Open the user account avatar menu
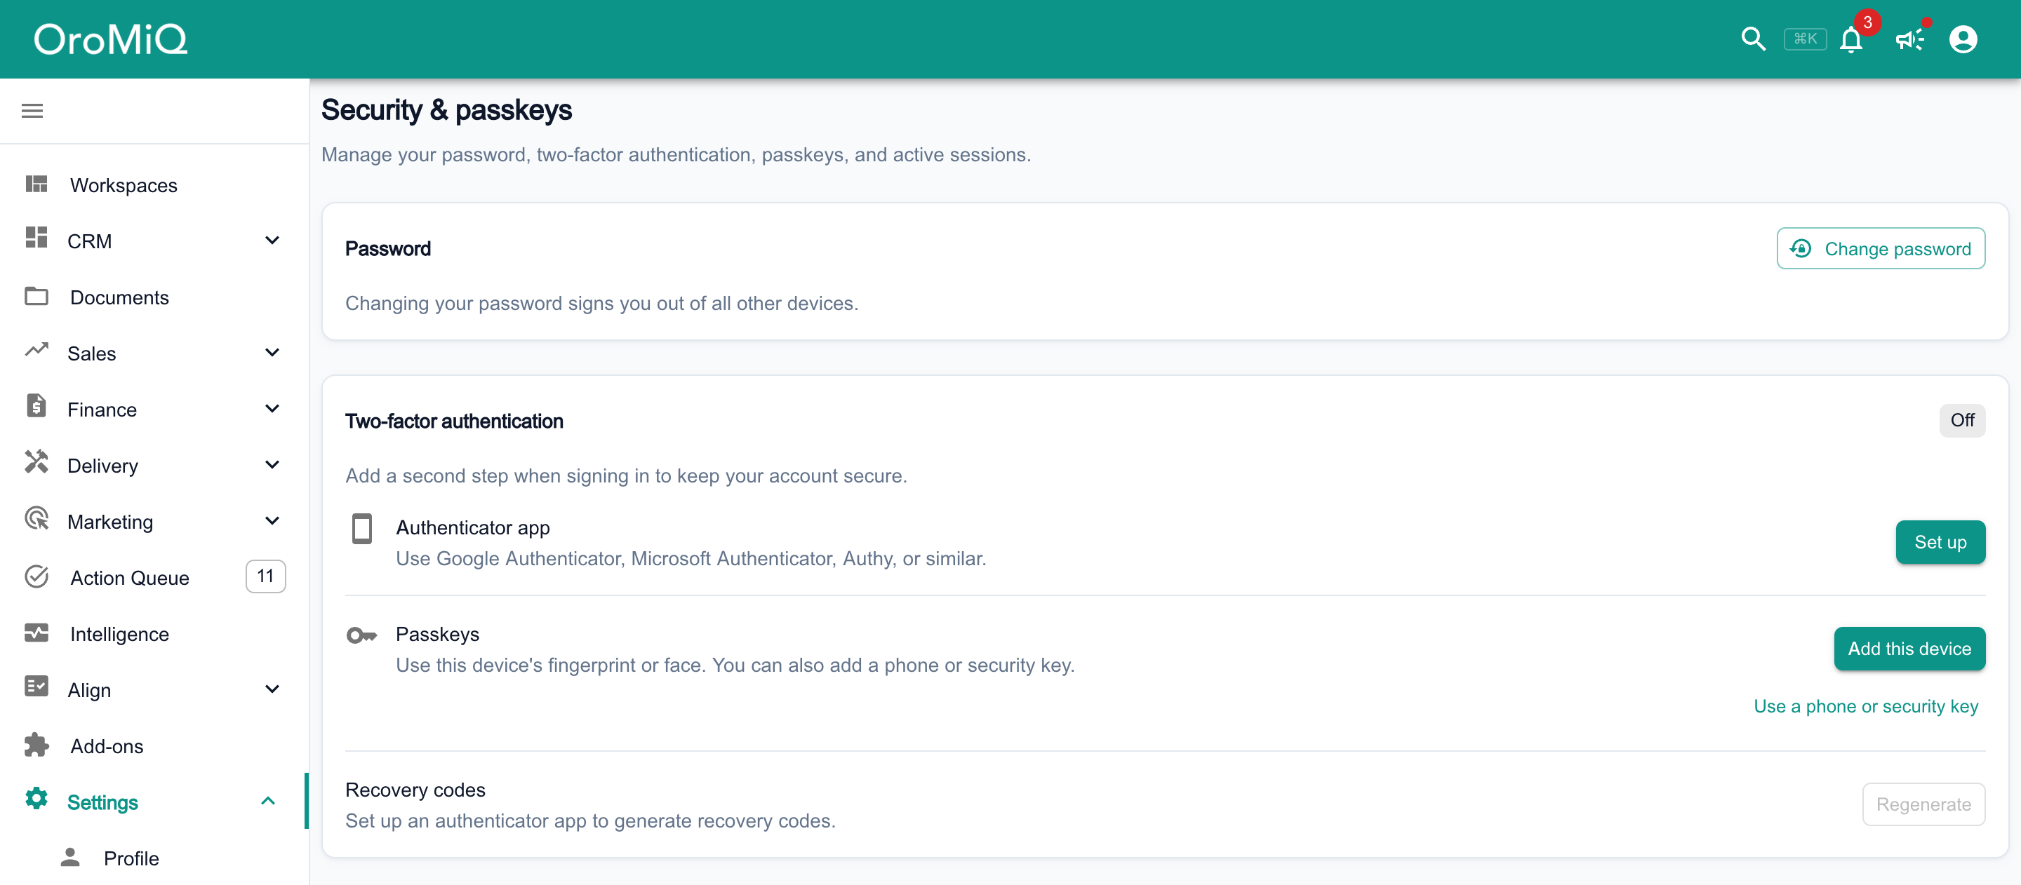The height and width of the screenshot is (885, 2021). tap(1963, 39)
